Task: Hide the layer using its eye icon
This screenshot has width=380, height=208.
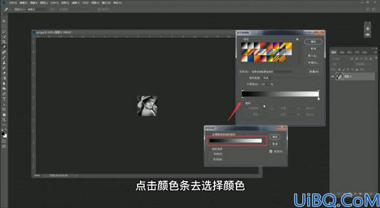Action: tap(333, 77)
